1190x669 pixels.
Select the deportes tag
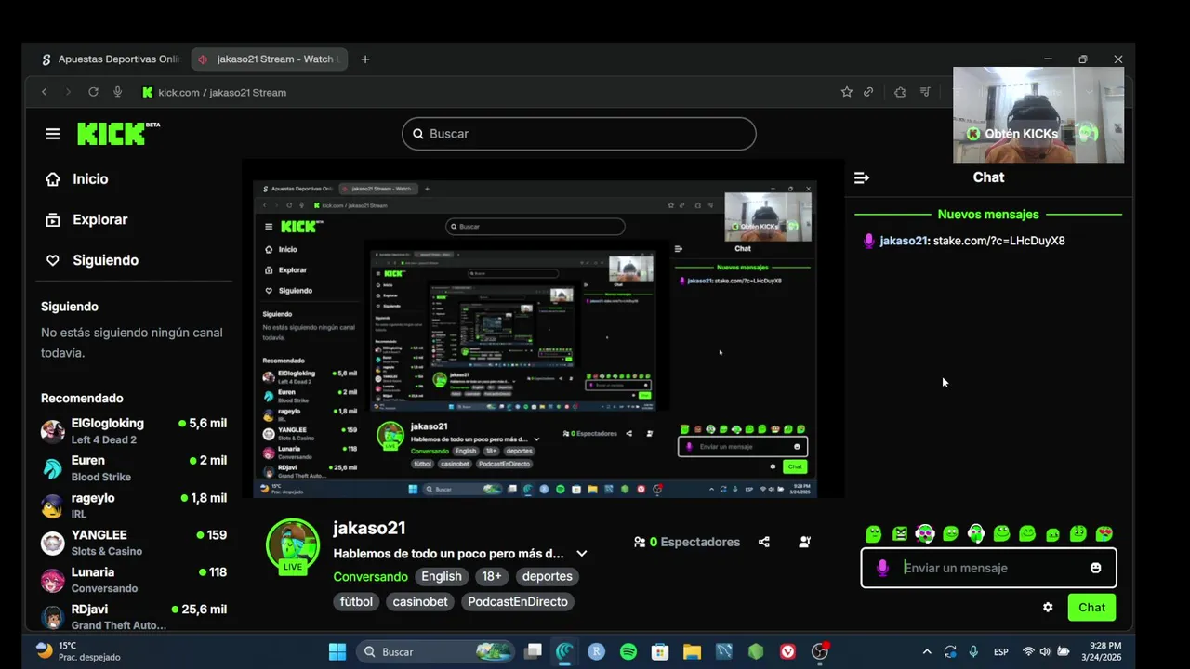point(547,577)
